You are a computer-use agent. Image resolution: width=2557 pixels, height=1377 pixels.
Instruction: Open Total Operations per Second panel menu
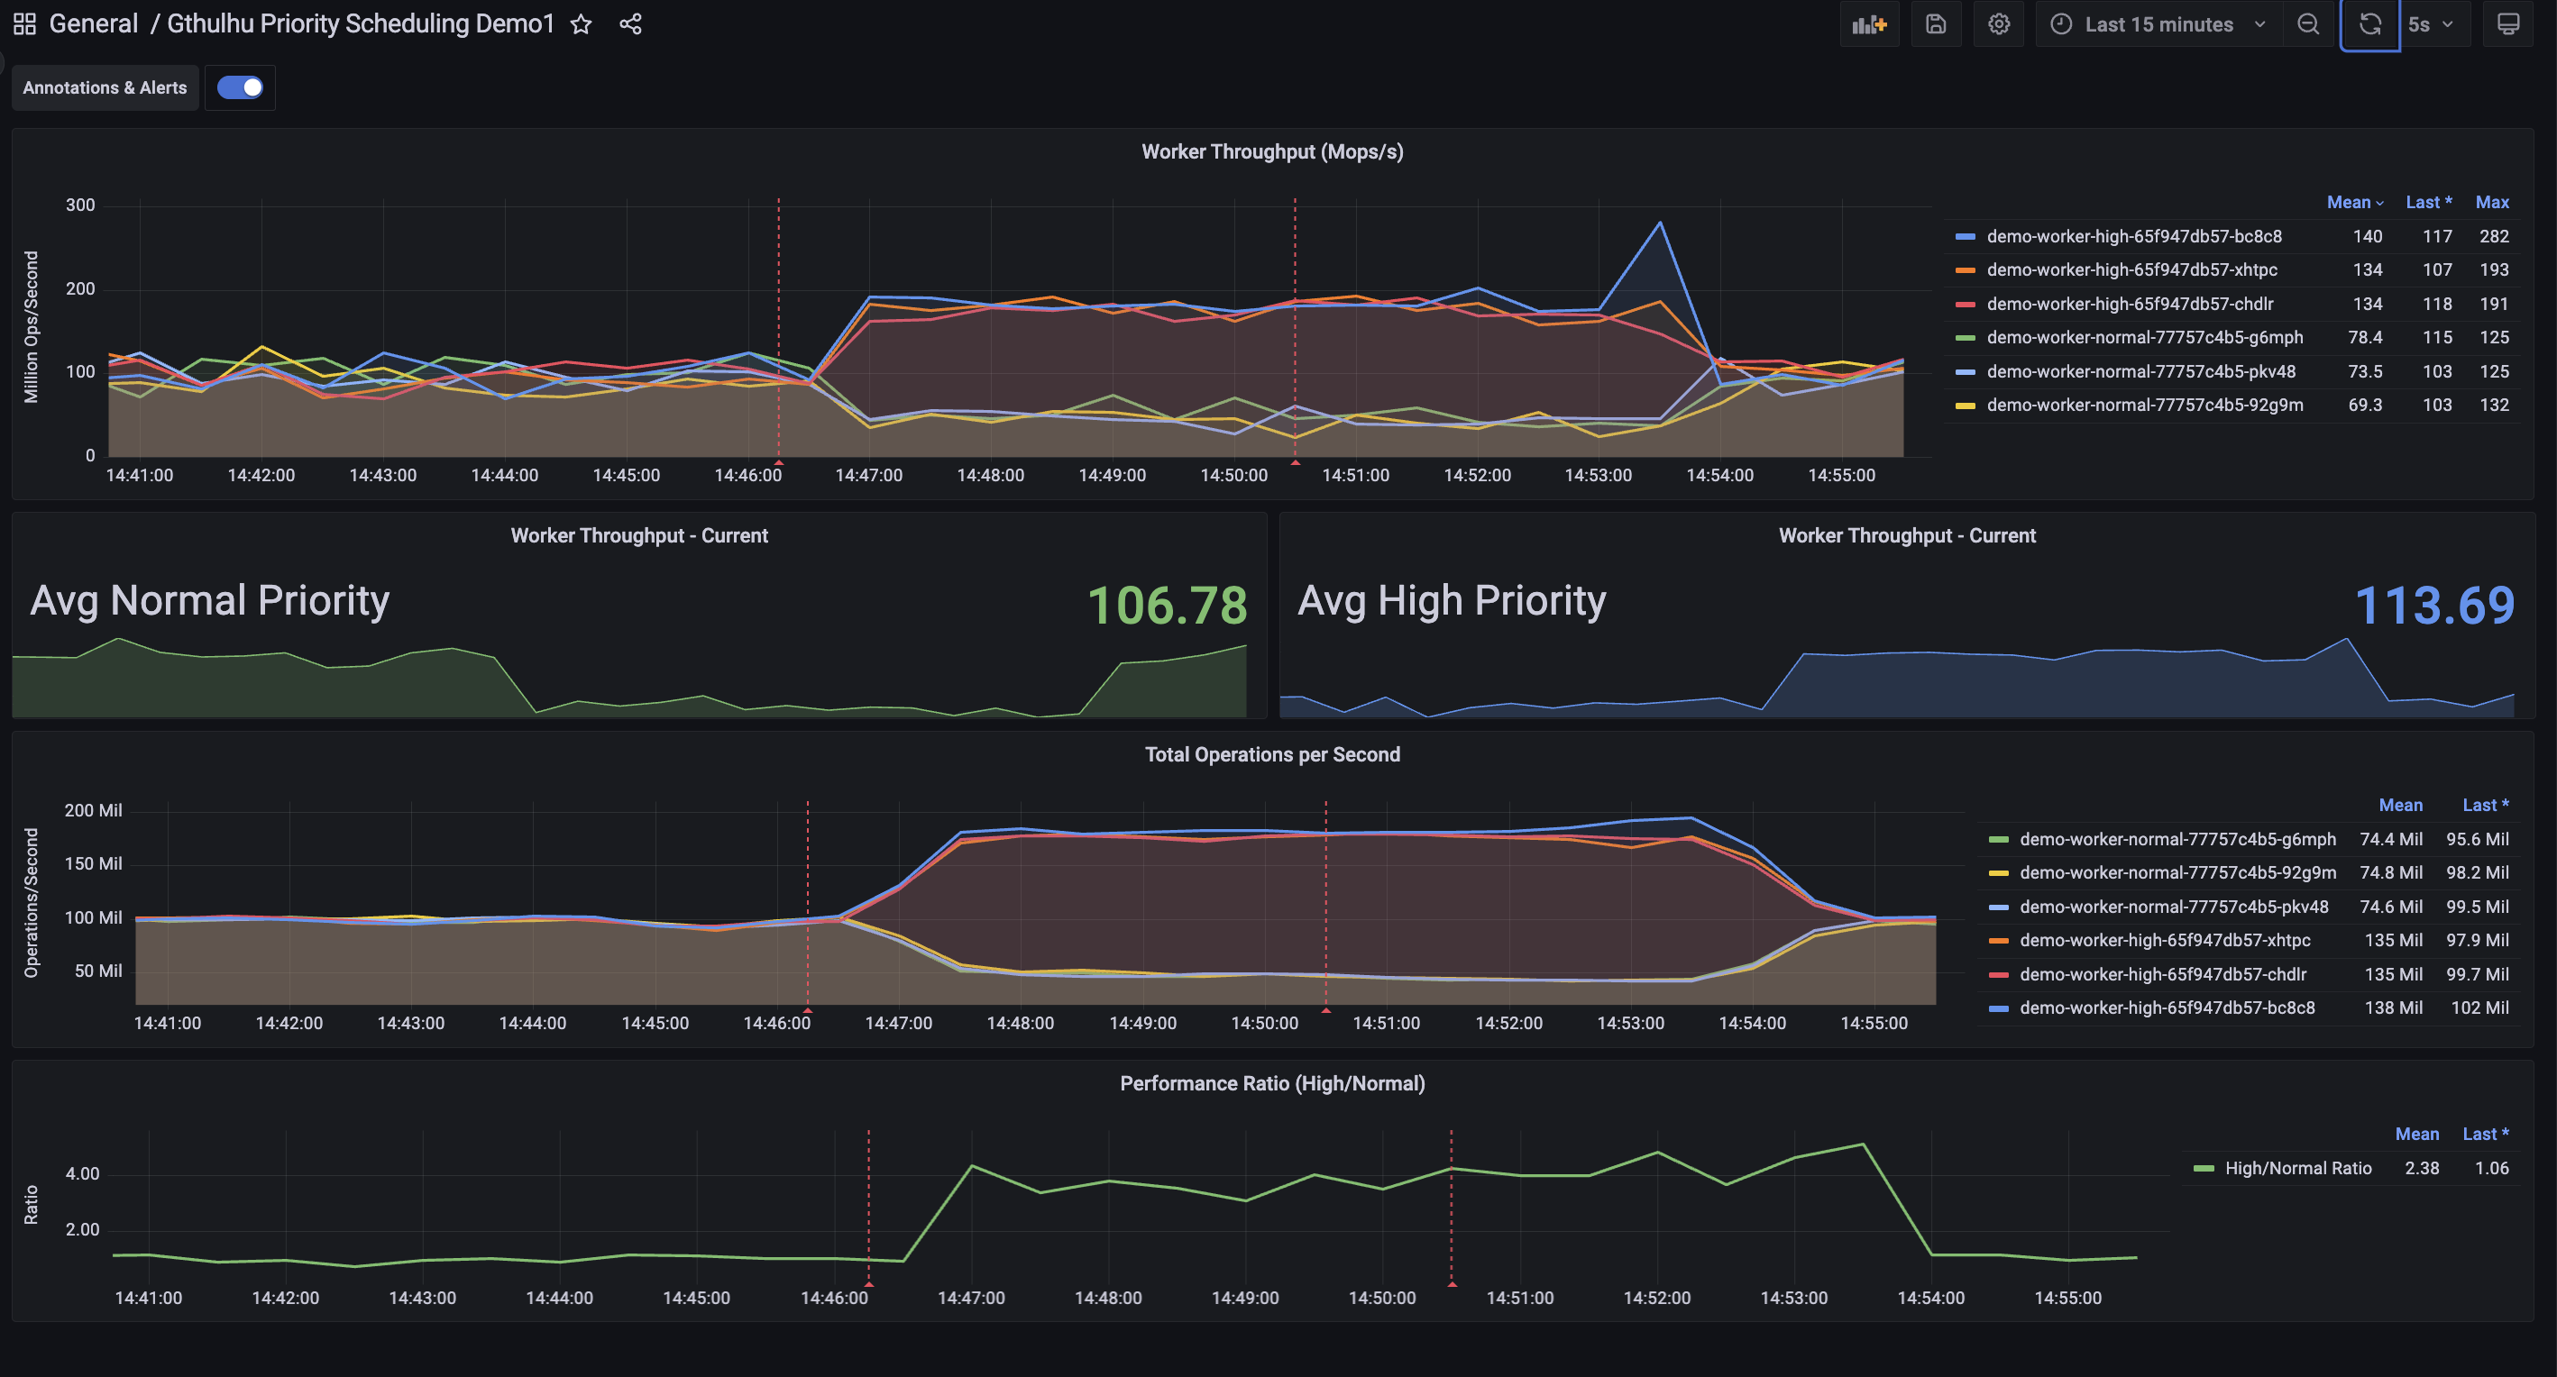[1271, 754]
